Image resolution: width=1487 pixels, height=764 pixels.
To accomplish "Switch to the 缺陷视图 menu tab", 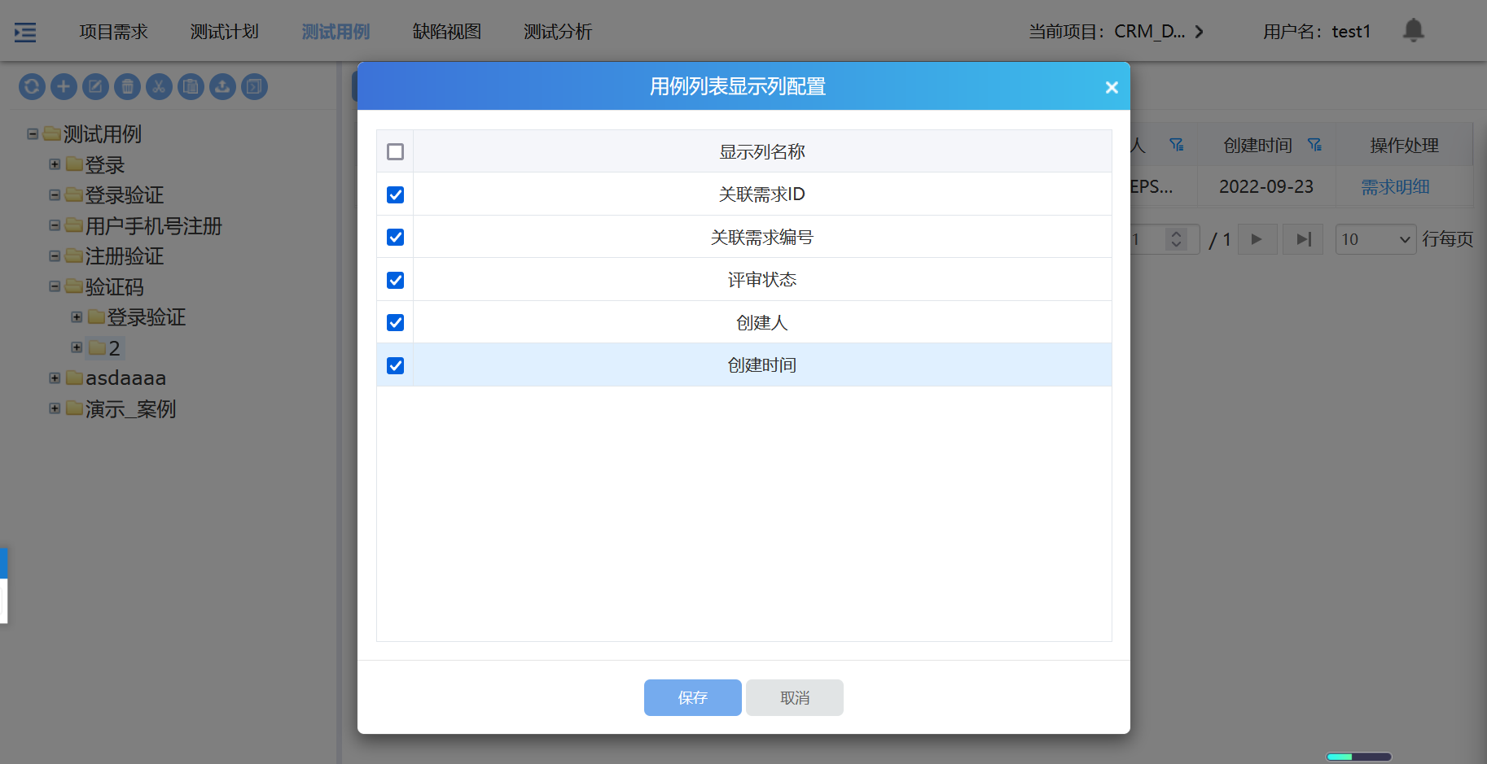I will coord(446,32).
